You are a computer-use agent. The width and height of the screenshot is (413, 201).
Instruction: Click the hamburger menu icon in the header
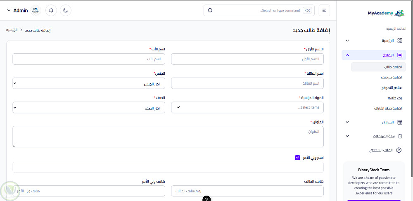click(325, 10)
